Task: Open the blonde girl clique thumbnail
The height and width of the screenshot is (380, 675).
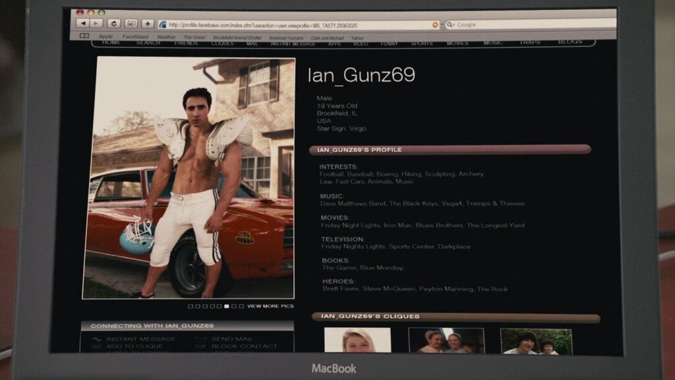Action: click(x=357, y=340)
